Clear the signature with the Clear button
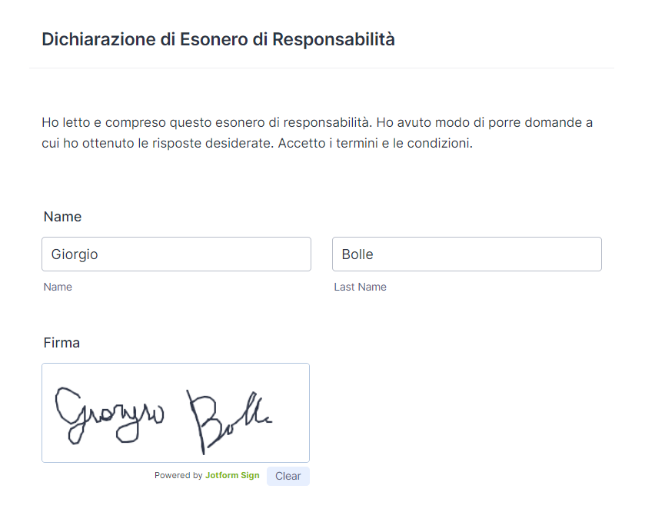This screenshot has width=645, height=512. [288, 476]
